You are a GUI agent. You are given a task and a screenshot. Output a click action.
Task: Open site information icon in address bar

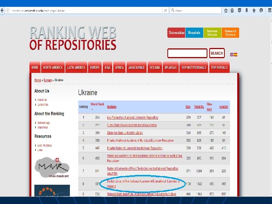tap(8, 11)
